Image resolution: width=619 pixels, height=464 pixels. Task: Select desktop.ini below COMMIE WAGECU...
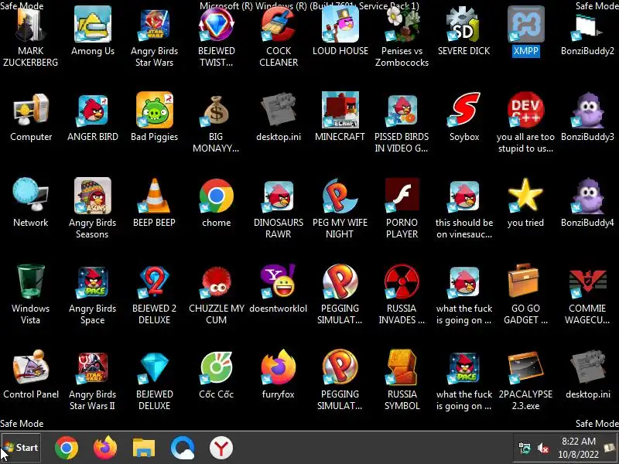tap(587, 368)
